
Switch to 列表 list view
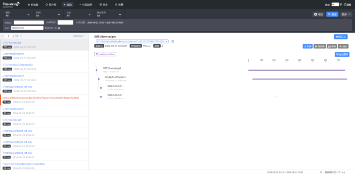[x=308, y=46]
